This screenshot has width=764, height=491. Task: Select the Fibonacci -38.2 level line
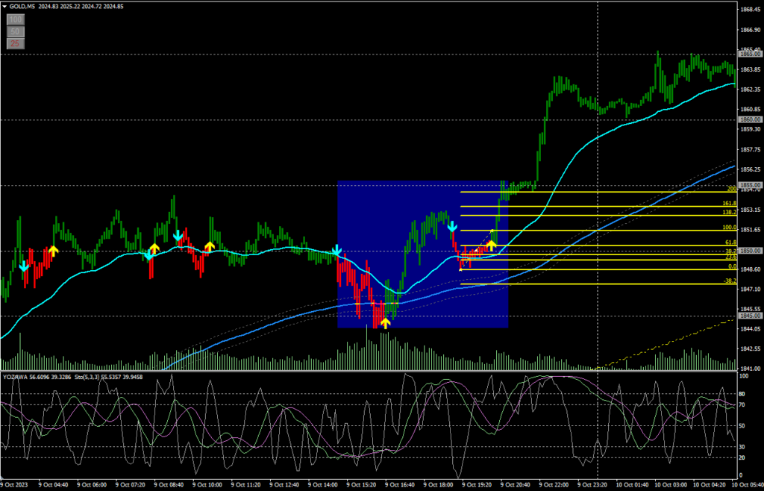coord(597,284)
